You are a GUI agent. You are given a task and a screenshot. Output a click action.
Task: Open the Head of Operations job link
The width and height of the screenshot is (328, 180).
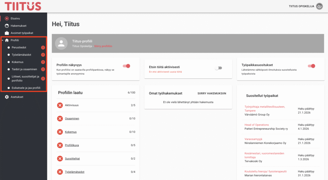[x=257, y=125]
